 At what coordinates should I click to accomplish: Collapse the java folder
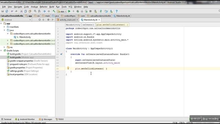(4, 30)
